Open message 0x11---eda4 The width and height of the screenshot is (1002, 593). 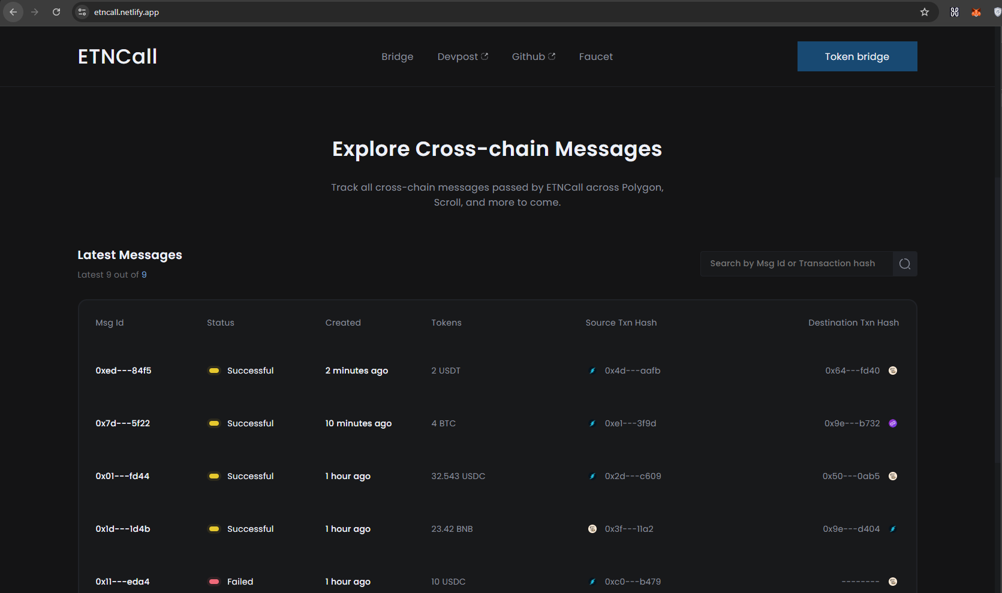tap(122, 582)
